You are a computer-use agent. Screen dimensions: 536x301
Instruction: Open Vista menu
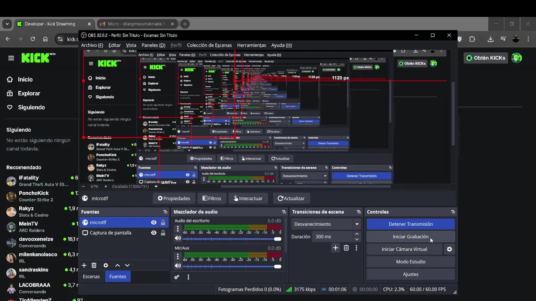pyautogui.click(x=131, y=45)
